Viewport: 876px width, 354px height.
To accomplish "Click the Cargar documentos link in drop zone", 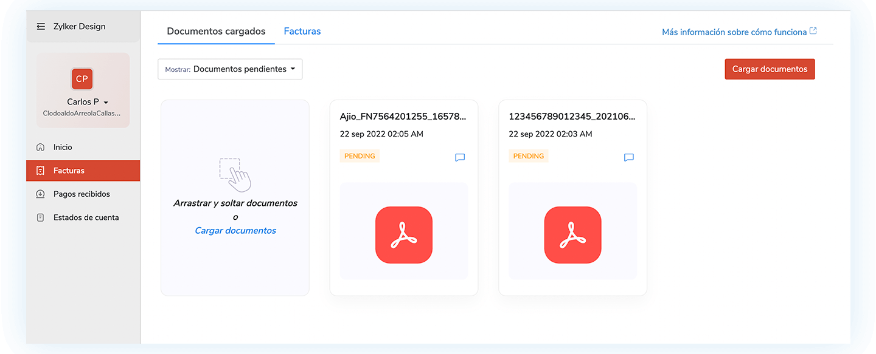I will 235,231.
